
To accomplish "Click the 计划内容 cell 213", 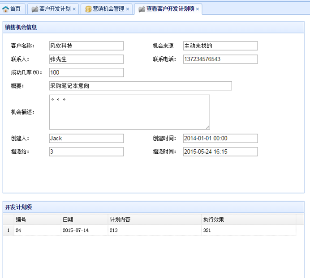I will pyautogui.click(x=155, y=230).
